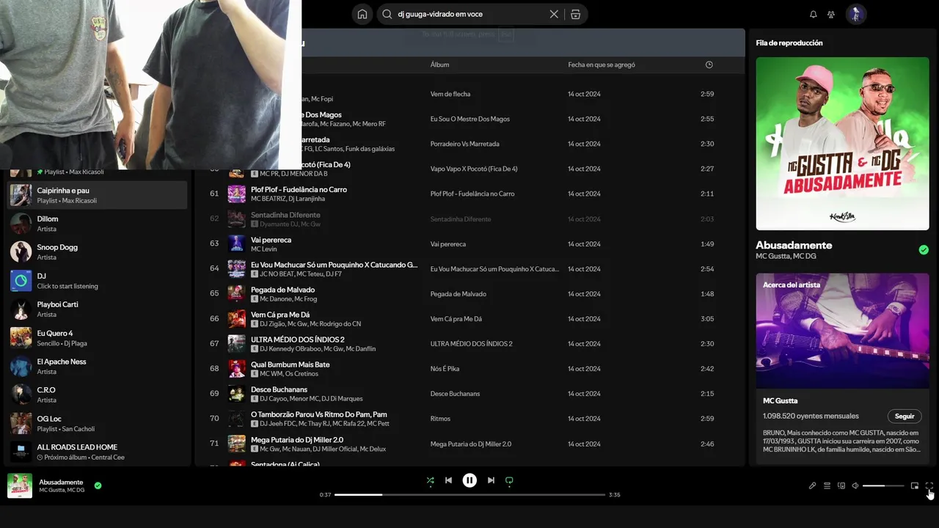The height and width of the screenshot is (528, 939).
Task: Sort by Fecha en que se agregó header
Action: tap(602, 65)
